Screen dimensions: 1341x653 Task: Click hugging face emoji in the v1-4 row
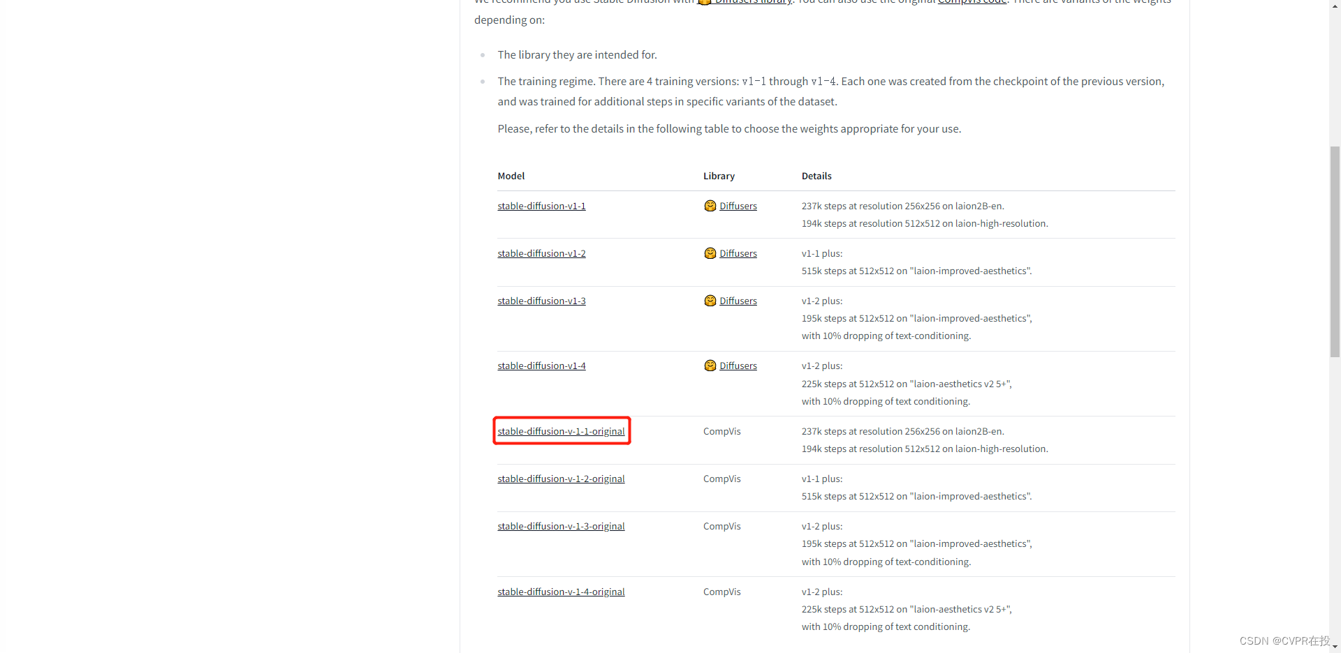point(710,366)
